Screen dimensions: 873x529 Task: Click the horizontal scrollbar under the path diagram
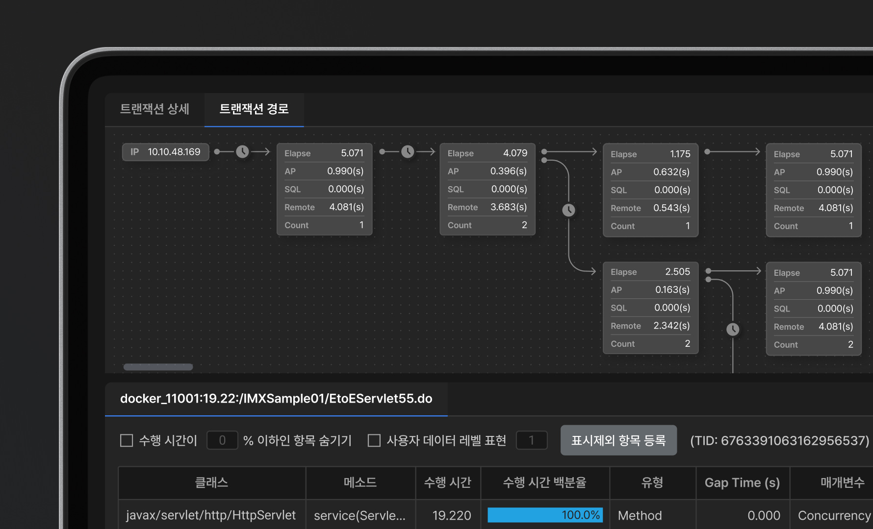tap(158, 367)
